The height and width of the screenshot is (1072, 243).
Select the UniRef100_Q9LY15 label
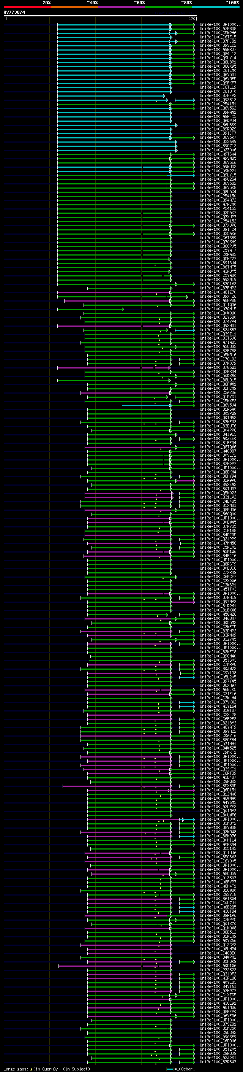(x=218, y=175)
